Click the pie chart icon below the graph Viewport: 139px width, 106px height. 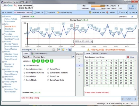(x=59, y=50)
